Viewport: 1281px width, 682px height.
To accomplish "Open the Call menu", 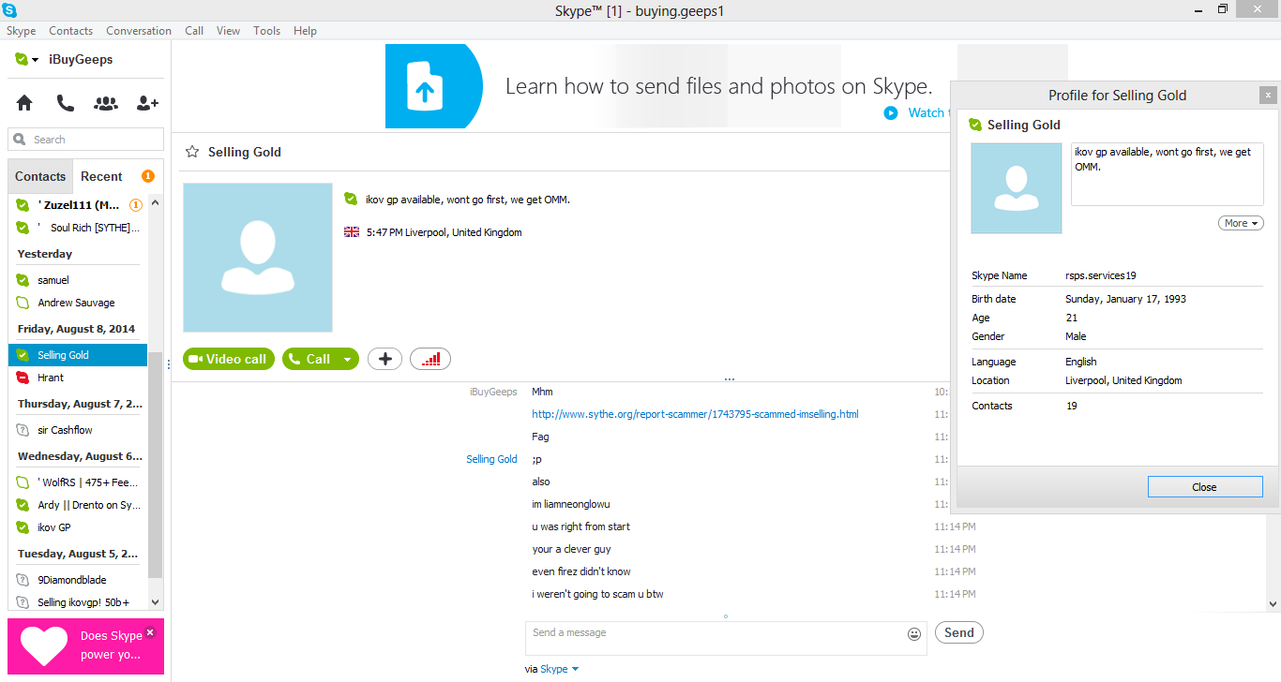I will point(194,31).
